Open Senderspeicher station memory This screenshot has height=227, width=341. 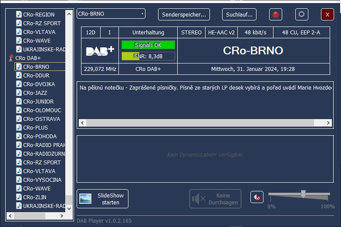coord(184,14)
